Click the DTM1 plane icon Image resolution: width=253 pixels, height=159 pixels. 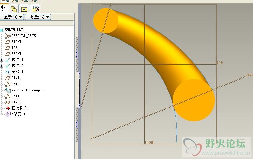tap(8, 78)
